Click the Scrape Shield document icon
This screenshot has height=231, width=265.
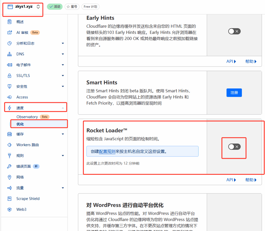click(10, 199)
